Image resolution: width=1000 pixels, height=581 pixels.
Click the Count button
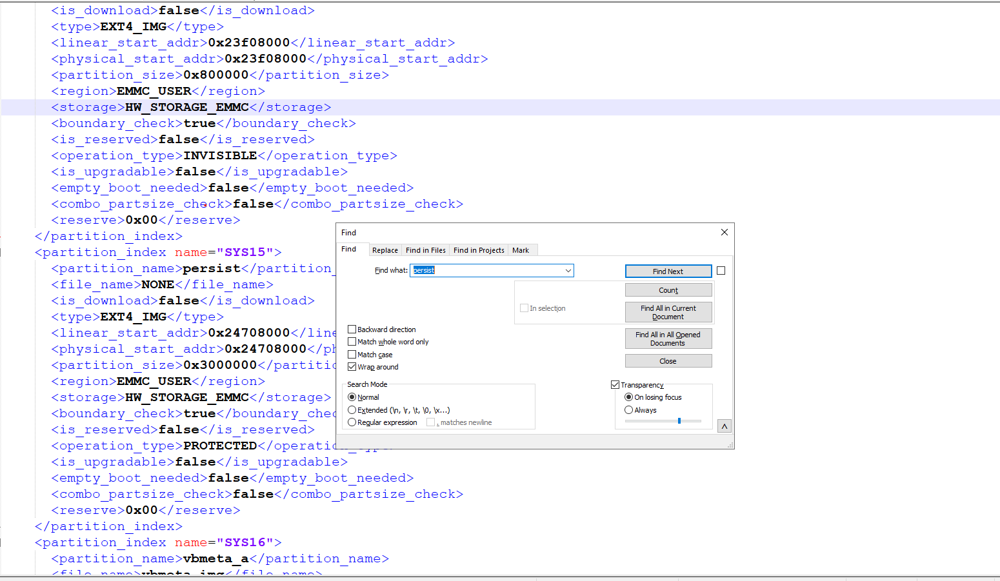(668, 290)
